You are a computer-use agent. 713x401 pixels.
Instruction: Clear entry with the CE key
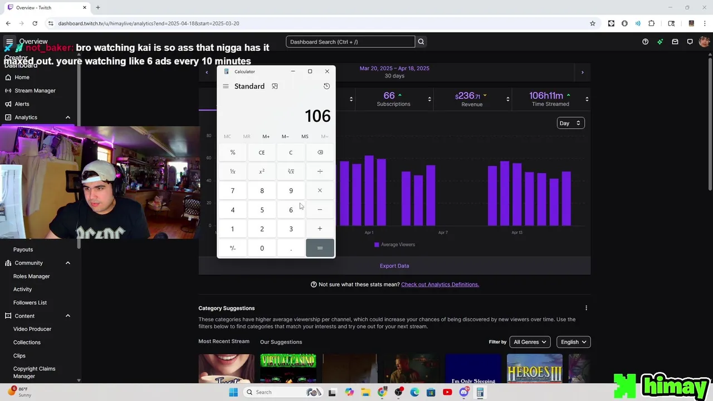262,153
